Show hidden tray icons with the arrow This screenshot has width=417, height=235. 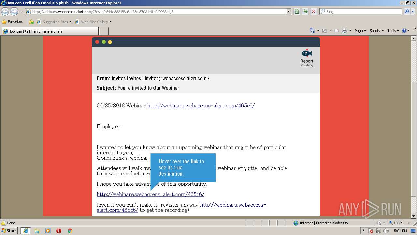pos(363,231)
